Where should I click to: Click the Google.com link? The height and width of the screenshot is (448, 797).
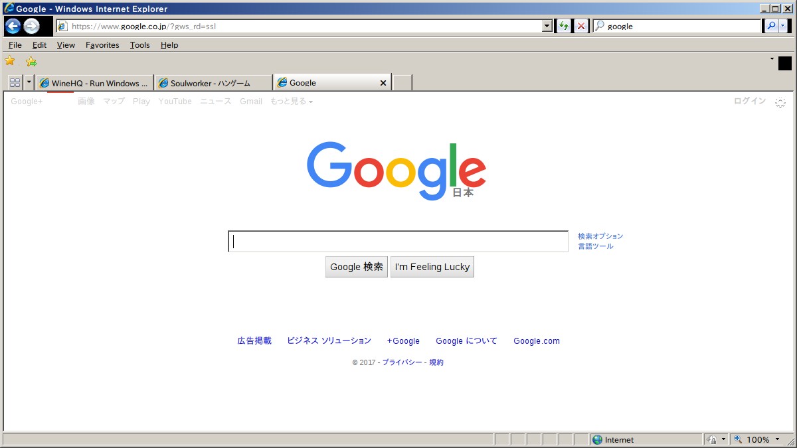537,341
